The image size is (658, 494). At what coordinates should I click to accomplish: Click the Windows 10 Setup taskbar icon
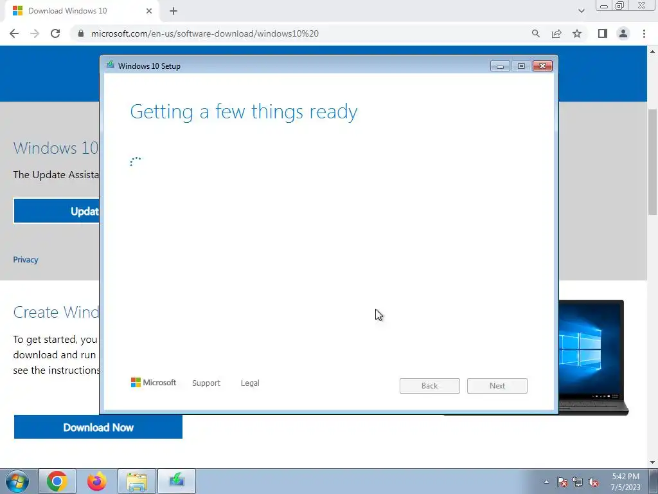177,481
